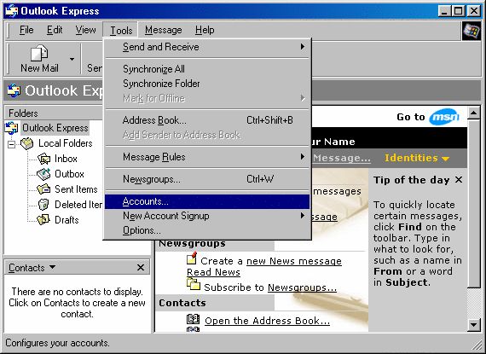Select the Drafts folder label
The height and width of the screenshot is (354, 486).
[x=67, y=220]
